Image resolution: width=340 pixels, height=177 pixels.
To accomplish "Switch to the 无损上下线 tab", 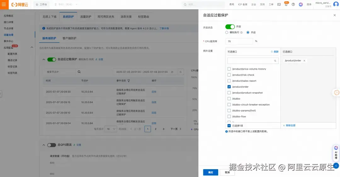I will pos(49,17).
